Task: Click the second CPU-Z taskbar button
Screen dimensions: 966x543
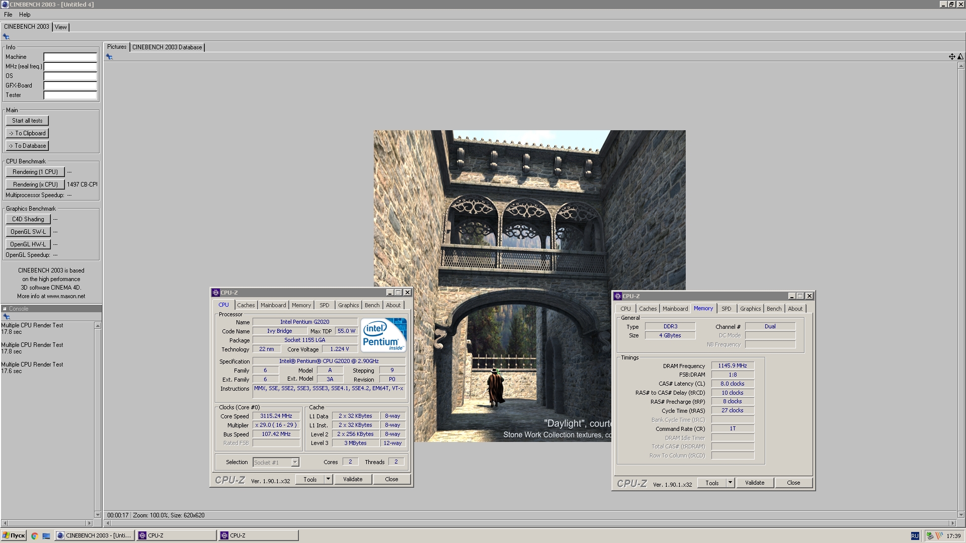Action: [x=258, y=535]
